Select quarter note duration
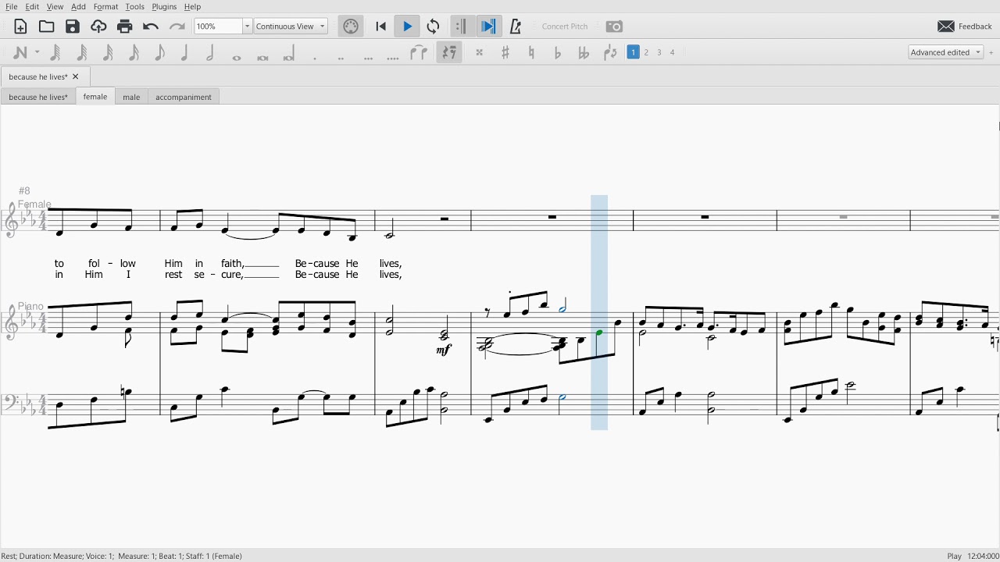 tap(185, 52)
